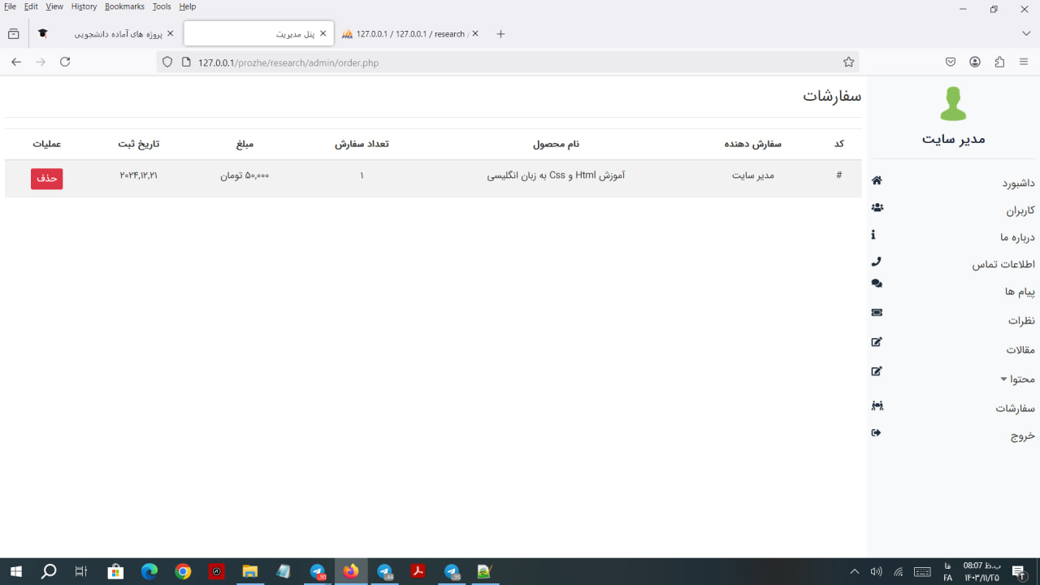Click the logout icon beside خروج

click(876, 433)
